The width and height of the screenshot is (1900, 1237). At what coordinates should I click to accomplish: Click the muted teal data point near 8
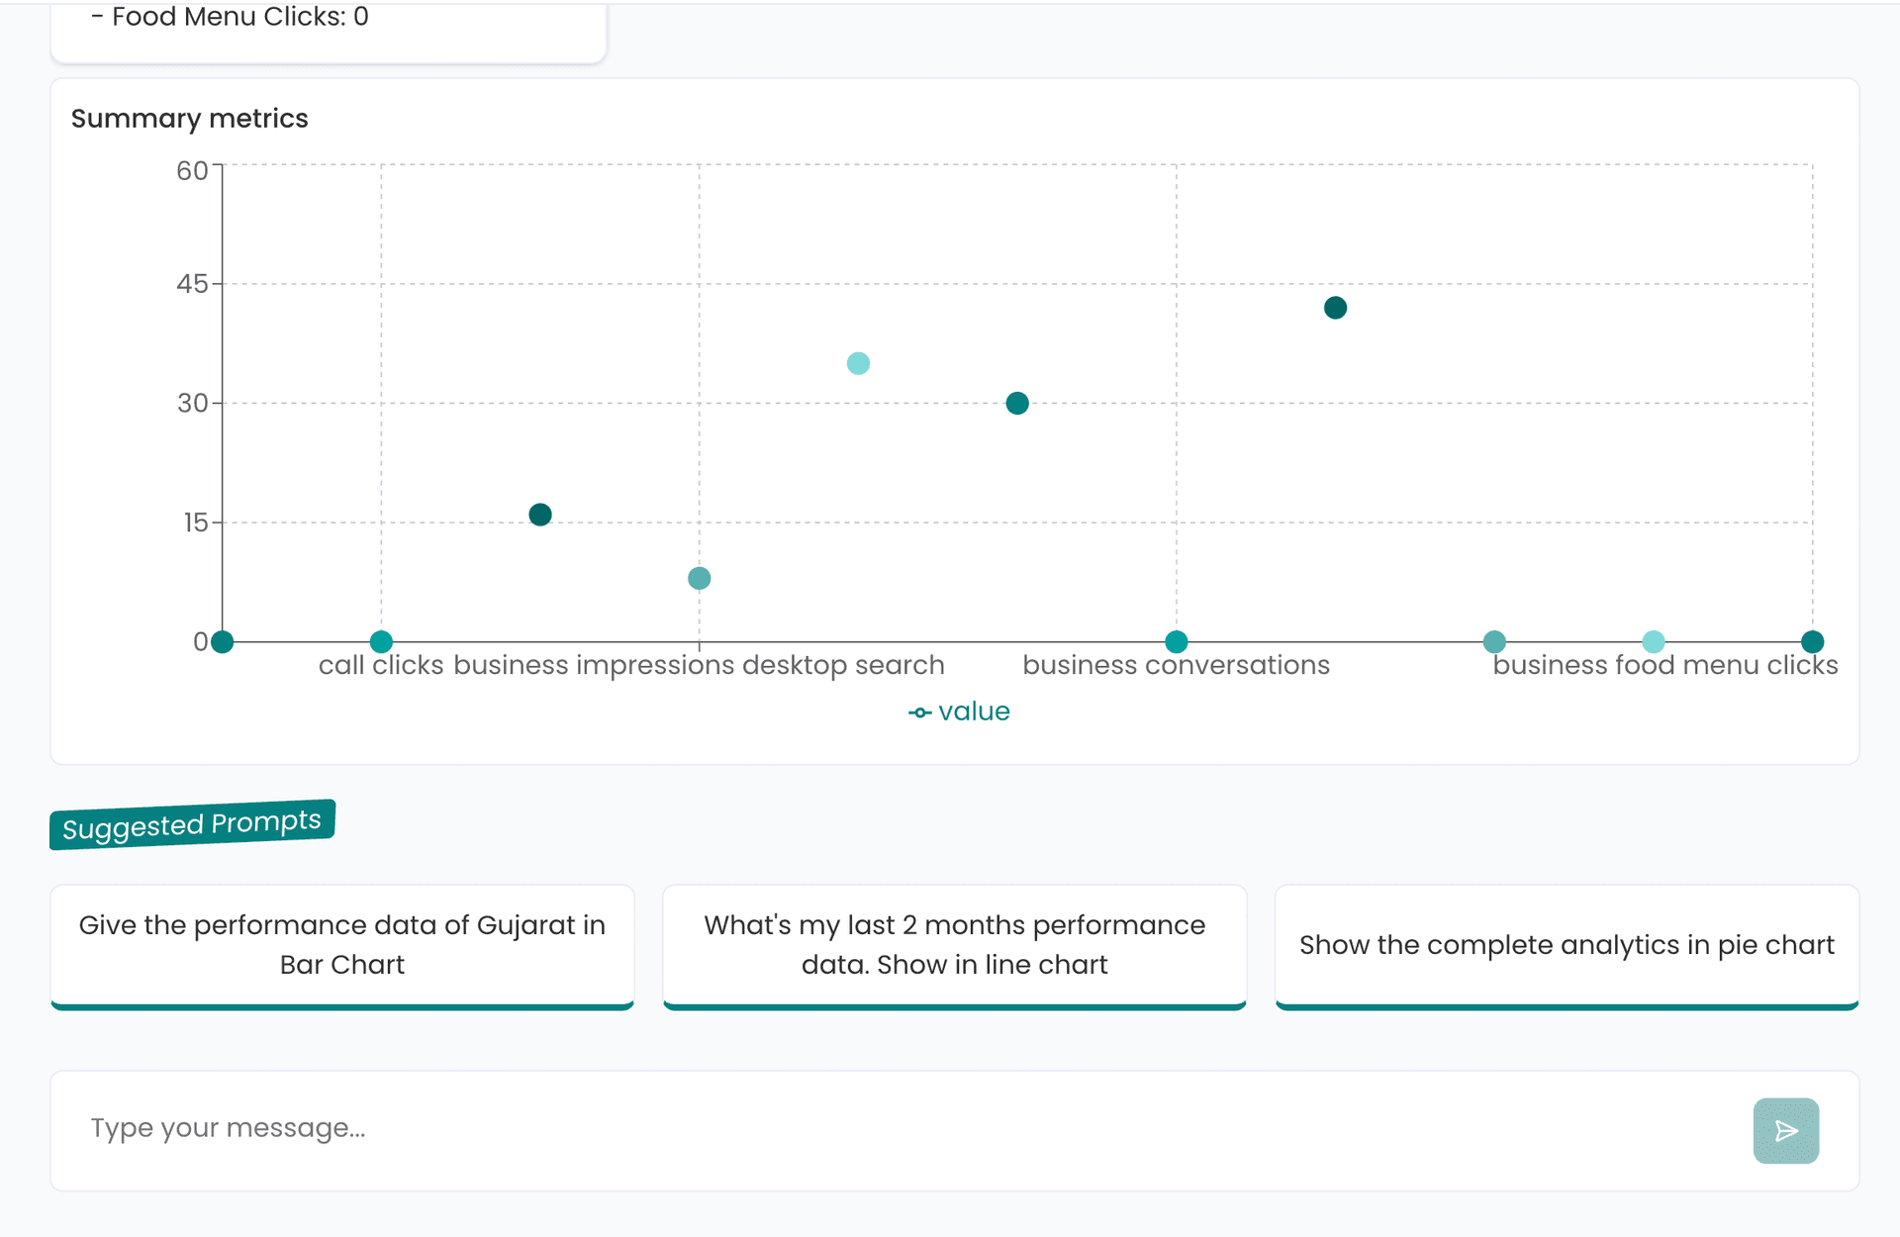point(700,578)
